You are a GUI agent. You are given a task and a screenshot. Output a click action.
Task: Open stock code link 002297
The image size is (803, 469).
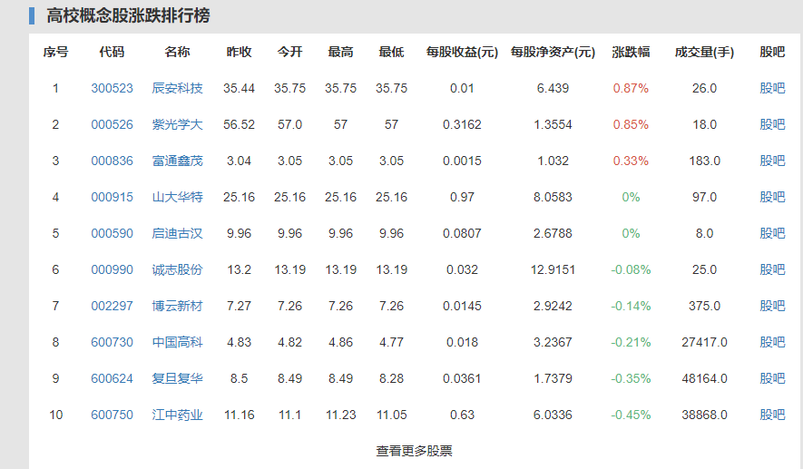point(112,307)
